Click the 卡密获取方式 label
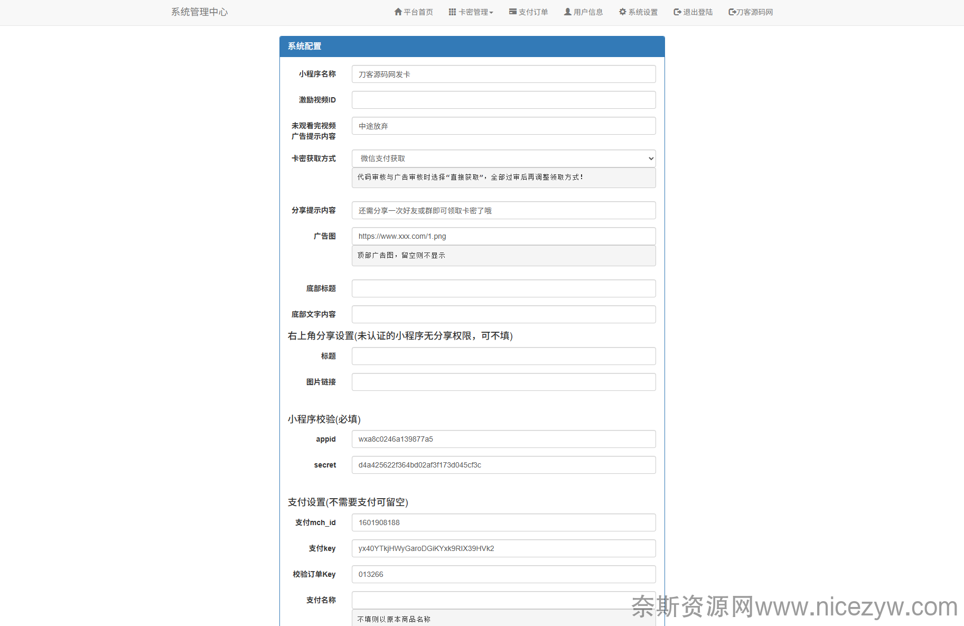This screenshot has height=626, width=964. pos(313,158)
